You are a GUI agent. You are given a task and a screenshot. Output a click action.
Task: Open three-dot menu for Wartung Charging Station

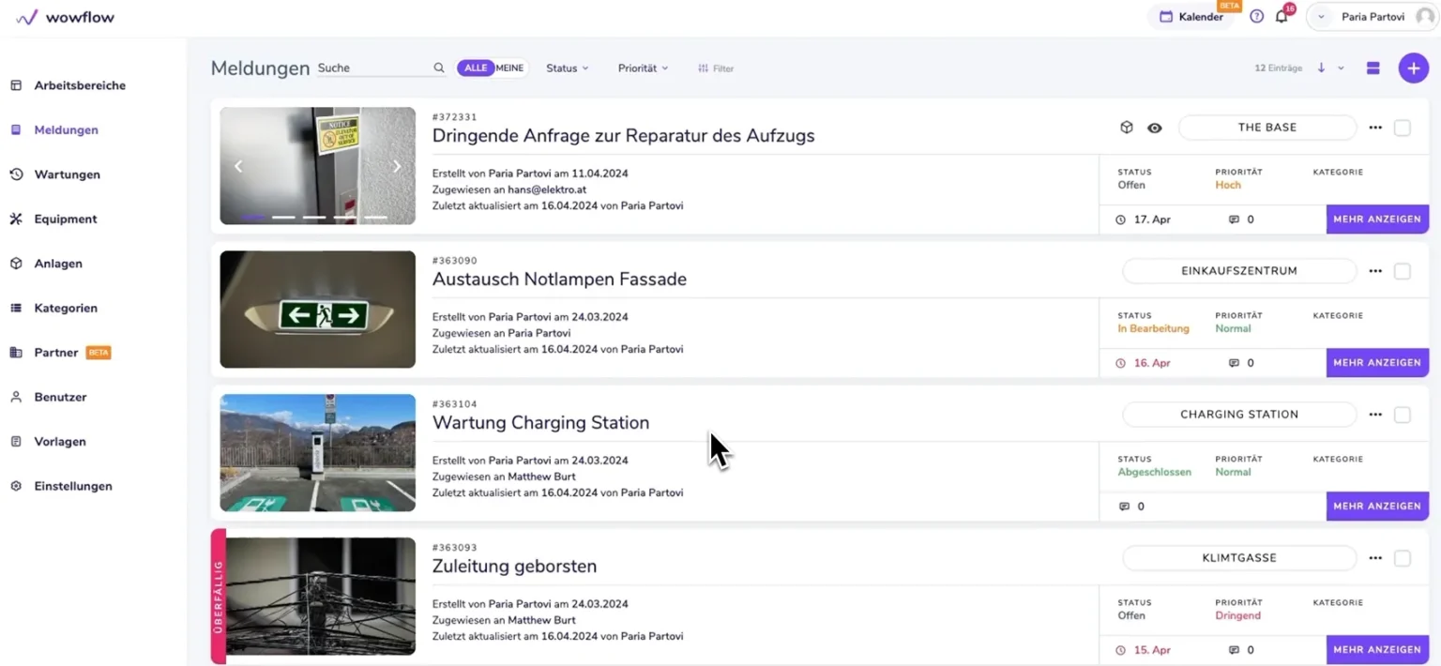[1375, 415]
